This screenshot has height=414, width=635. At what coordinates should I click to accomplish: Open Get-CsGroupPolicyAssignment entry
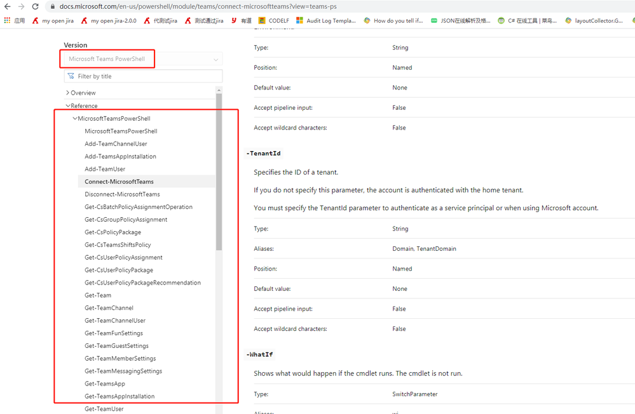126,219
